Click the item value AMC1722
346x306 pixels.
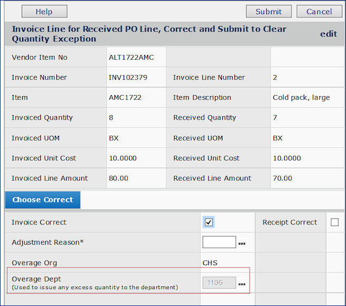[x=122, y=98]
